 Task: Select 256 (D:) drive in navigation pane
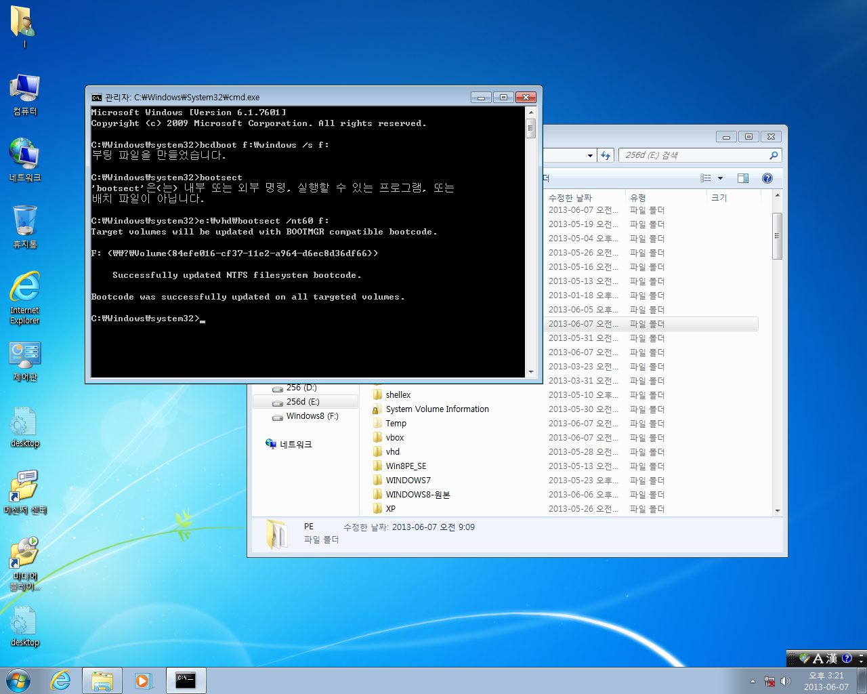coord(301,388)
